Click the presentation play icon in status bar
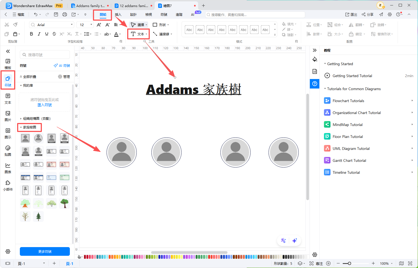Image resolution: width=418 pixels, height=268 pixels. (x=328, y=263)
